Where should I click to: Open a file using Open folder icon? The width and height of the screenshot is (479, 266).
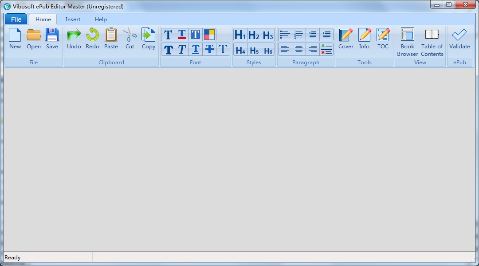34,39
